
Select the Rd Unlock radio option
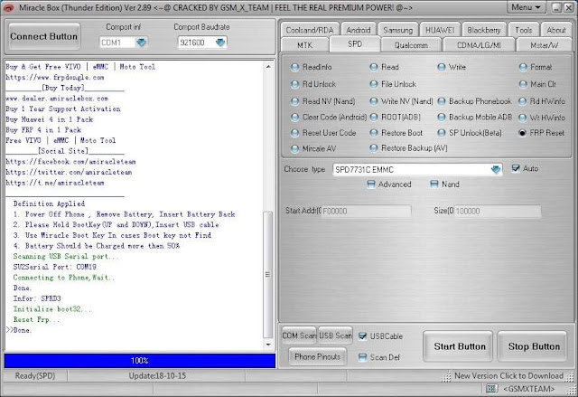(313, 84)
